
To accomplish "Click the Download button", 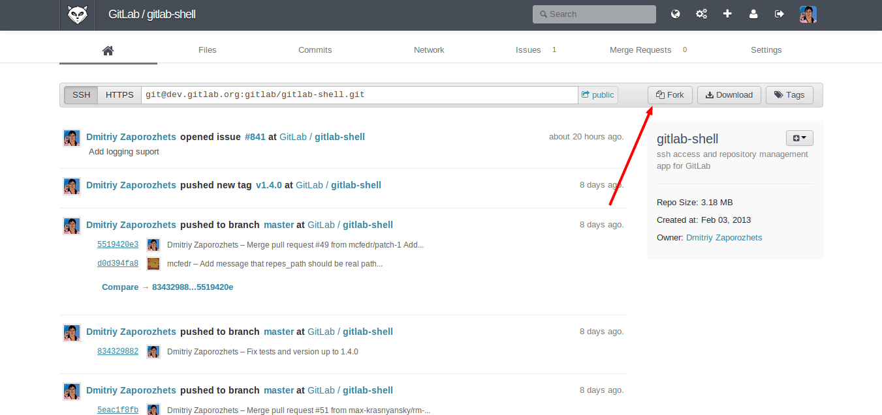I will tap(729, 94).
